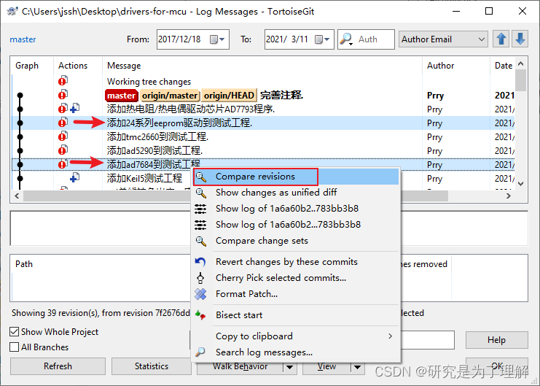Toggle Show Whole Project checkbox
Viewport: 540px width, 386px height.
click(x=14, y=332)
